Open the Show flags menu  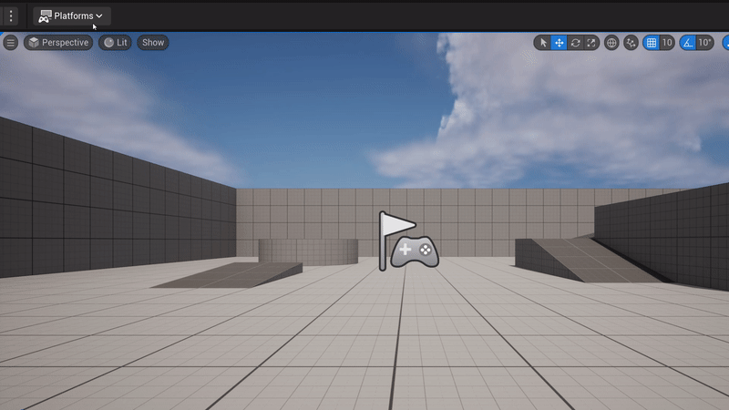[x=153, y=43]
